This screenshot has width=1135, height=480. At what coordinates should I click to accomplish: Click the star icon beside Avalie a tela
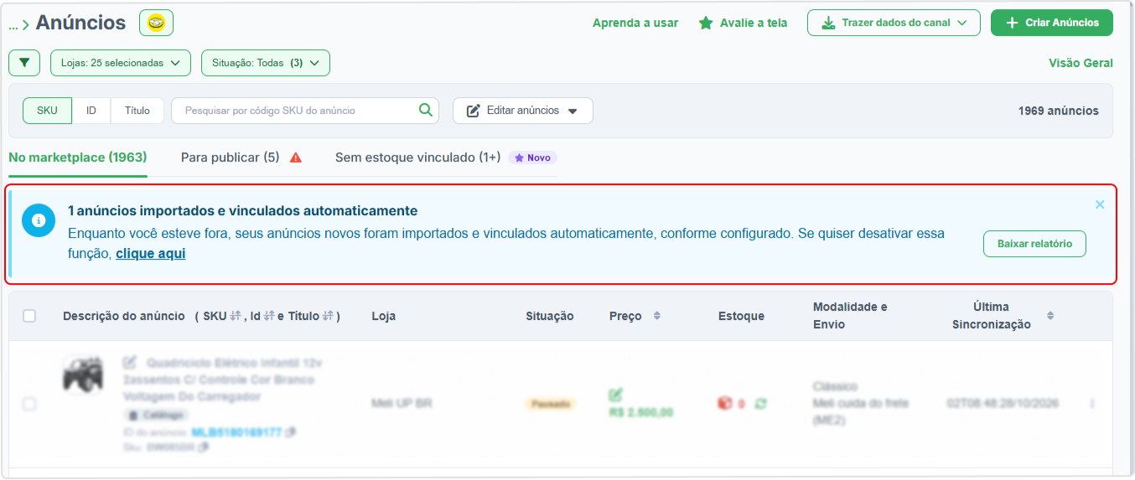click(706, 23)
